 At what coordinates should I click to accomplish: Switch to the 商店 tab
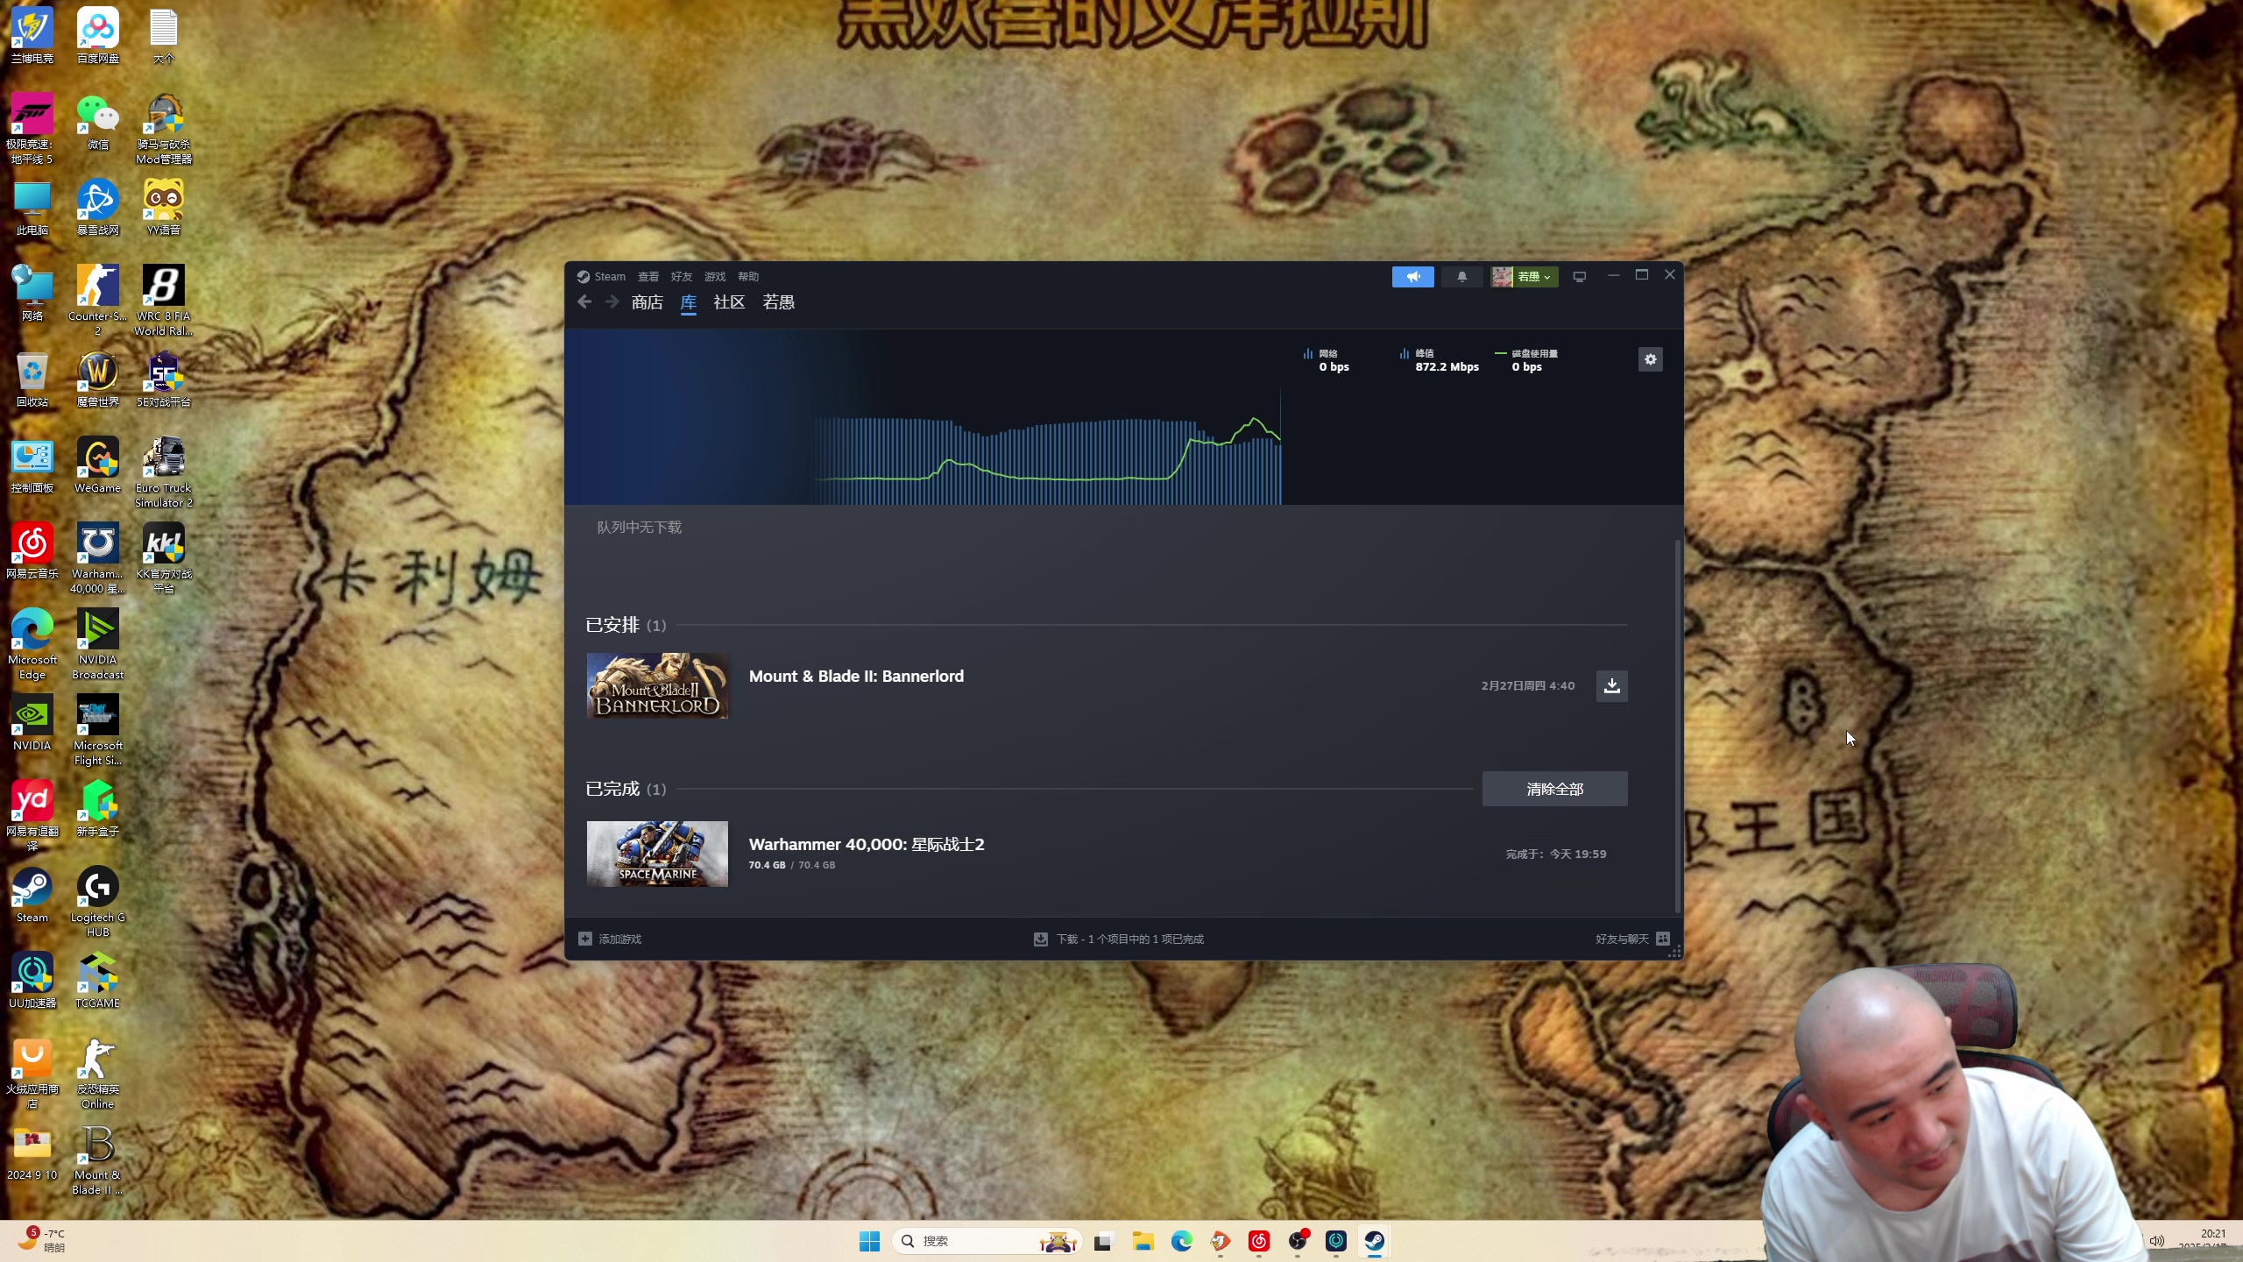click(647, 302)
